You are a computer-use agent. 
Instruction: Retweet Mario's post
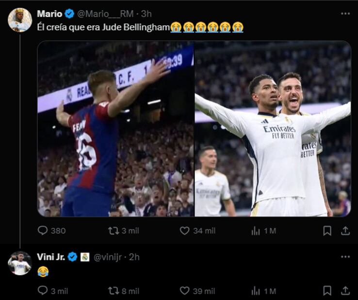pos(114,231)
